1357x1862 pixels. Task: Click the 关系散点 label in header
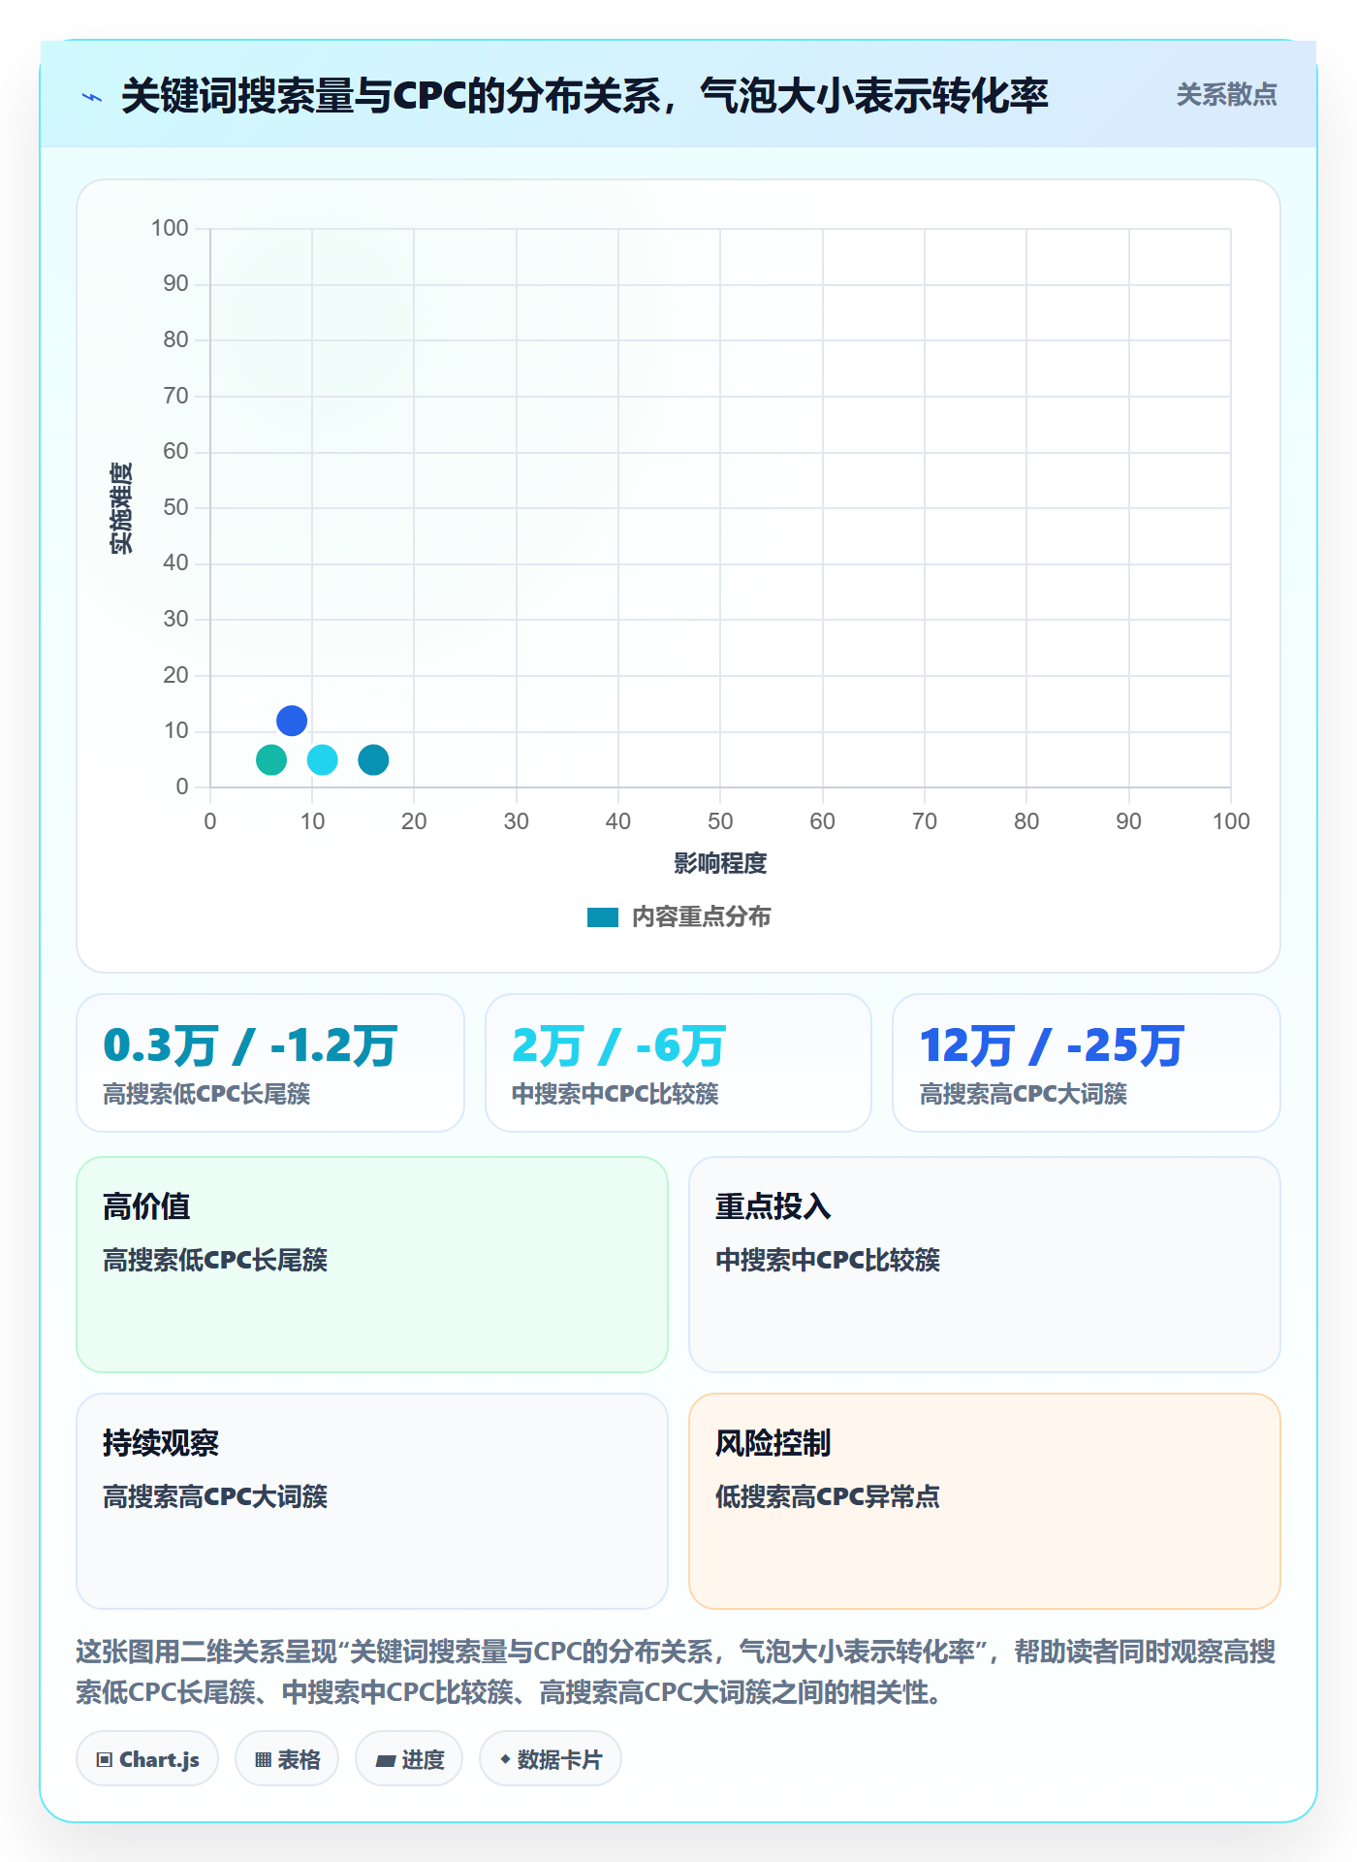(1226, 95)
